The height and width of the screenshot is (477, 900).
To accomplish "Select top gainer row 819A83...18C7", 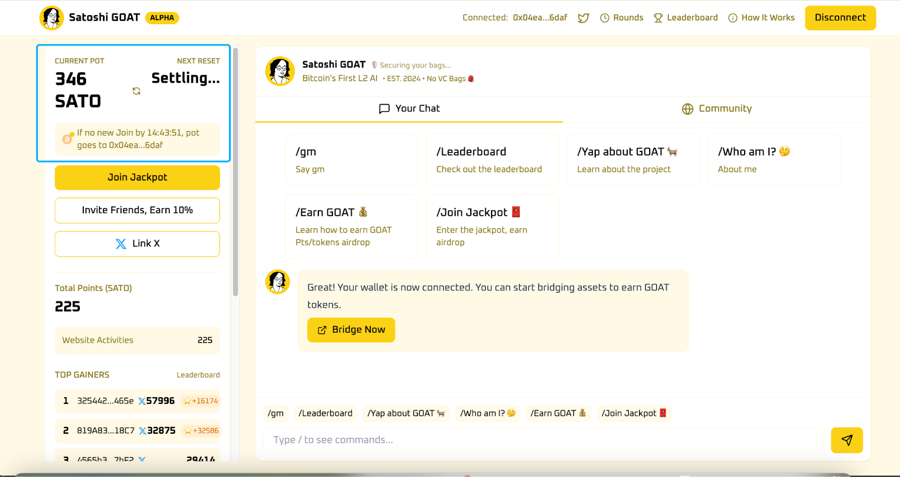I will 137,431.
